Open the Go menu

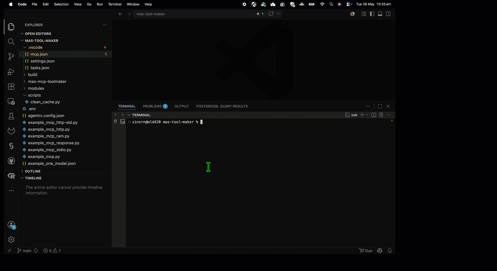[x=89, y=4]
